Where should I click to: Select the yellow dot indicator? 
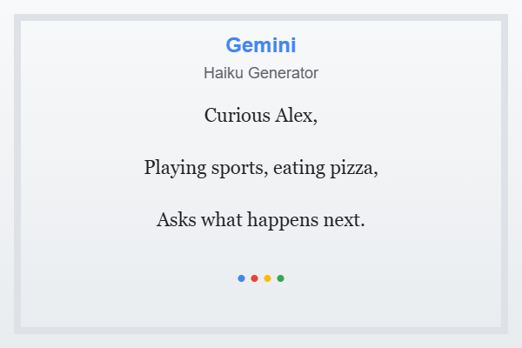pos(267,278)
